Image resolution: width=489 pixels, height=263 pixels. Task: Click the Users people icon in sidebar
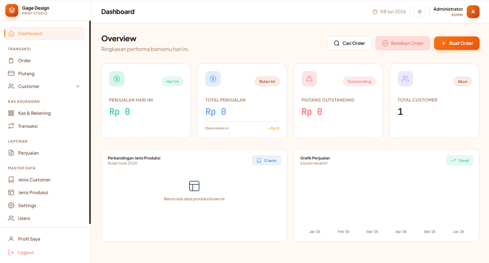(11, 218)
